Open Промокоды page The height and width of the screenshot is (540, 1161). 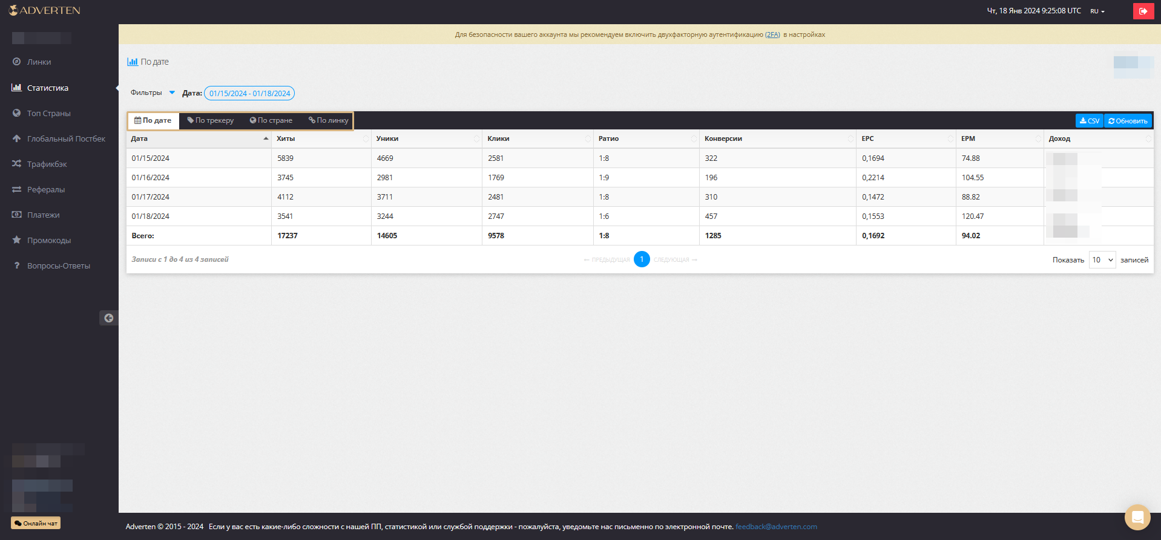click(49, 240)
